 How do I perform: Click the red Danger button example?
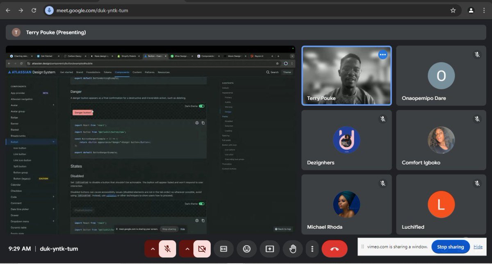point(83,112)
